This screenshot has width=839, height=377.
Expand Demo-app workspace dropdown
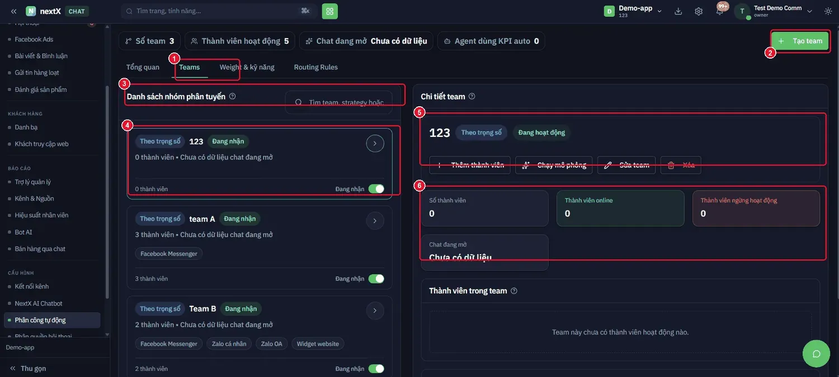pyautogui.click(x=659, y=11)
